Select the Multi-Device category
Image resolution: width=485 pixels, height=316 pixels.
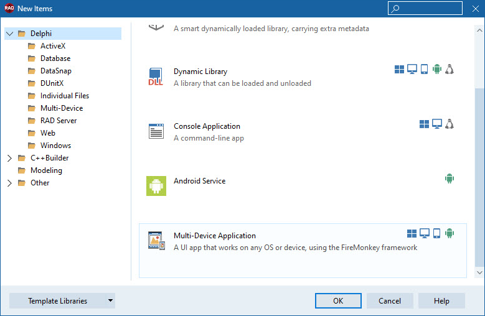(62, 108)
